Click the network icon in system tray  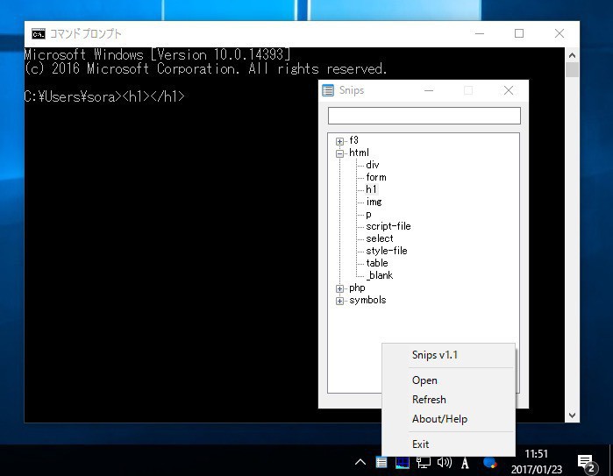click(424, 463)
